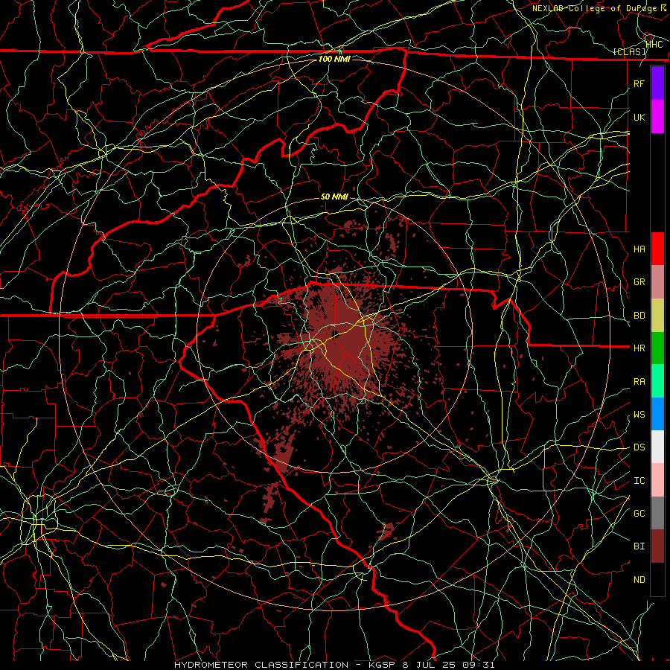Click the HR legend label
The image size is (670, 670).
coord(639,348)
